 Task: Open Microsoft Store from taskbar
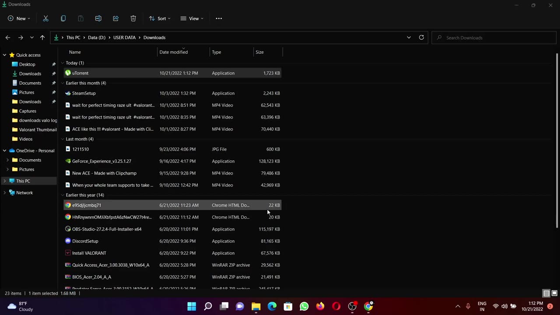pos(288,306)
